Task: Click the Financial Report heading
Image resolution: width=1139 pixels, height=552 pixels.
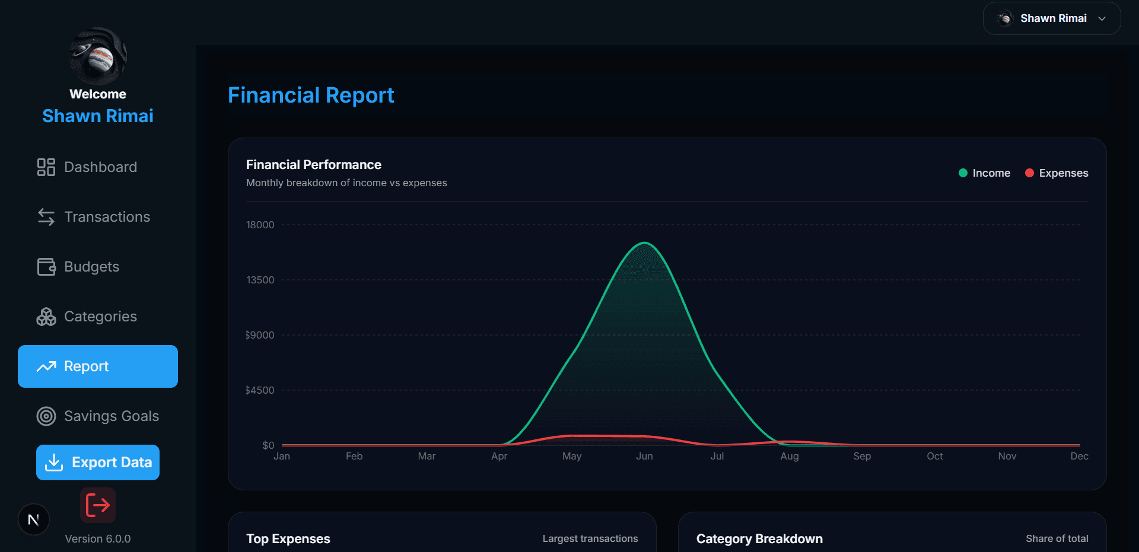Action: click(311, 95)
